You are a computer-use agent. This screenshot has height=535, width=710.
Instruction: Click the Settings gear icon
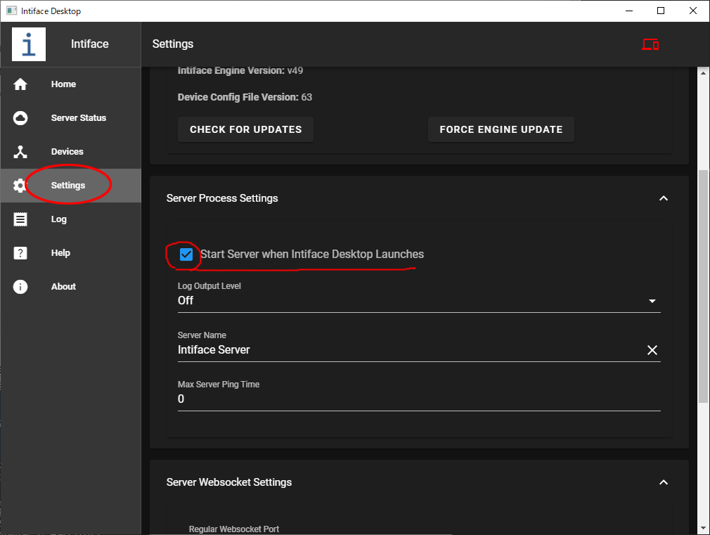click(19, 186)
